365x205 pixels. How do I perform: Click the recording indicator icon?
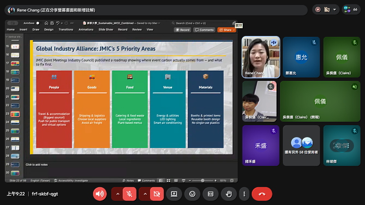[x=318, y=10]
